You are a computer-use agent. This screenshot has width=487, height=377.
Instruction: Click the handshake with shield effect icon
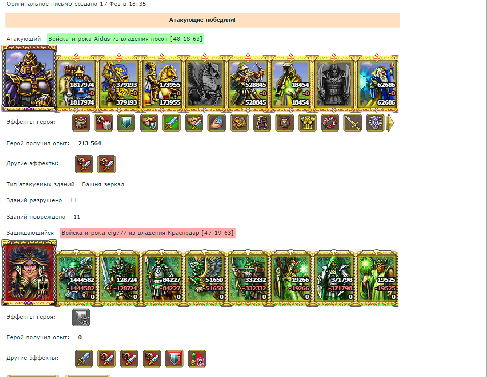coord(149,123)
